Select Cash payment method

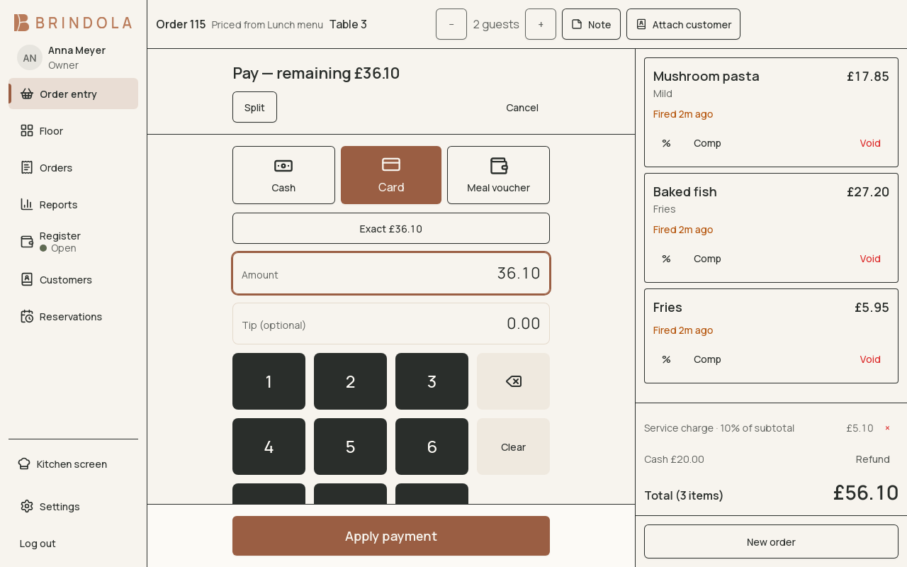(x=283, y=175)
